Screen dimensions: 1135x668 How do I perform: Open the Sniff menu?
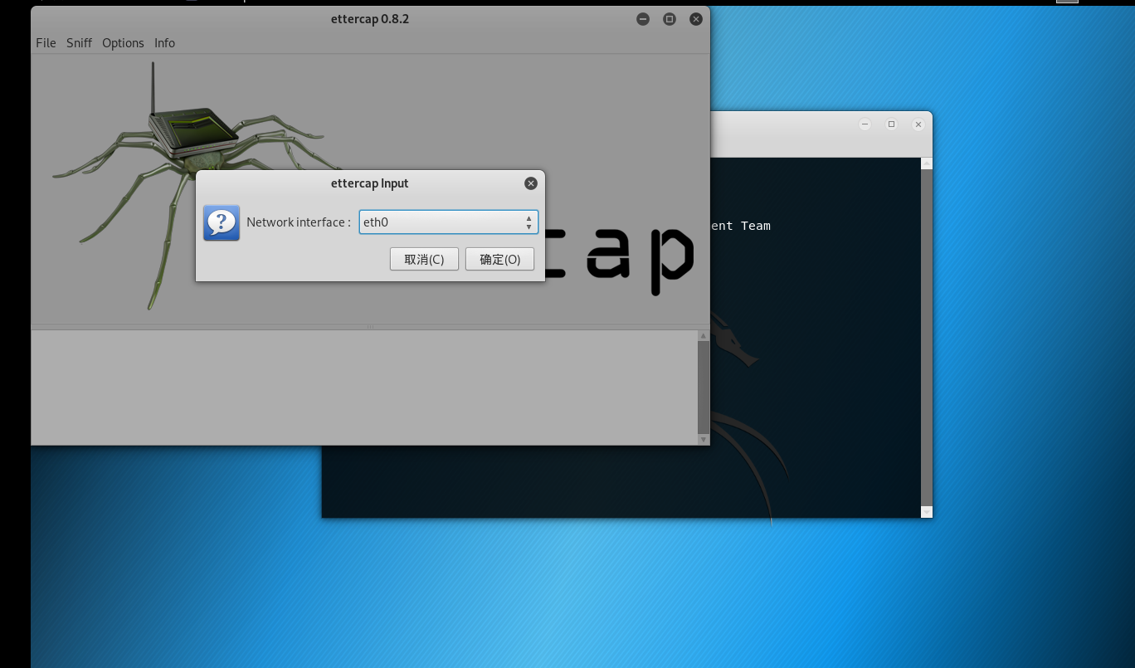79,43
